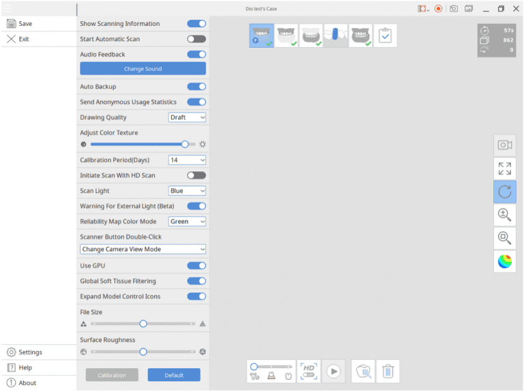Click the scan time stopwatch icon

484,31
